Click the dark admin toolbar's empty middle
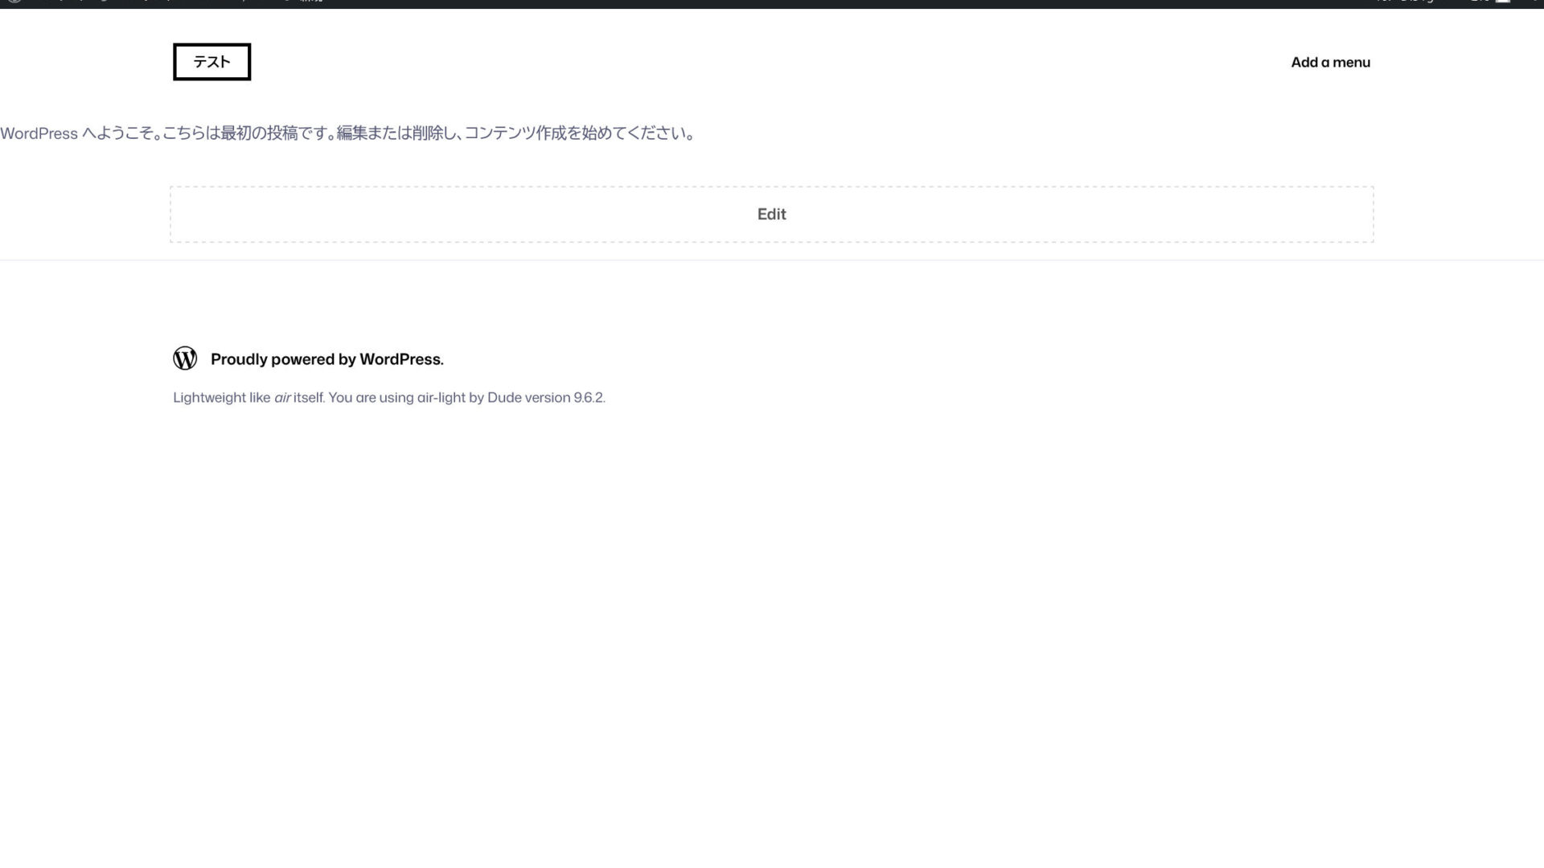The width and height of the screenshot is (1544, 868). (804, 3)
